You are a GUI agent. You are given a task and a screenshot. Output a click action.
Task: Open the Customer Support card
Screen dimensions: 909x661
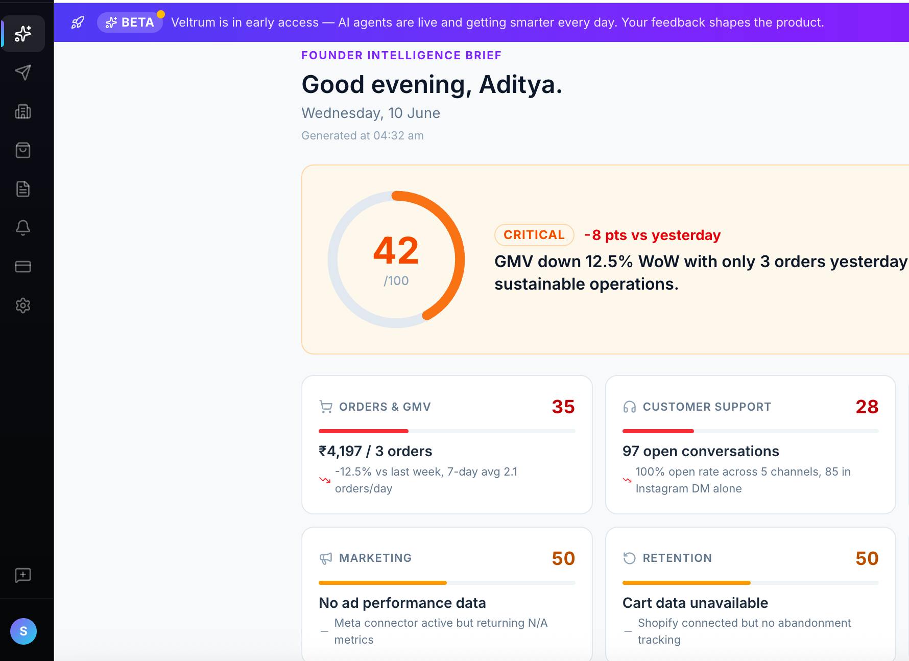[750, 444]
